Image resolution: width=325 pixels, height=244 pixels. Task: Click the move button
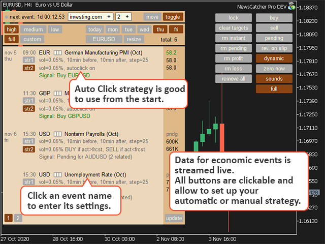152,17
